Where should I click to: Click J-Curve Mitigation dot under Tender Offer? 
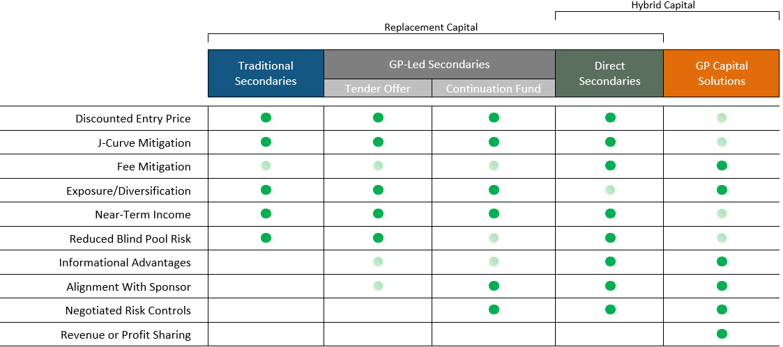(x=378, y=142)
